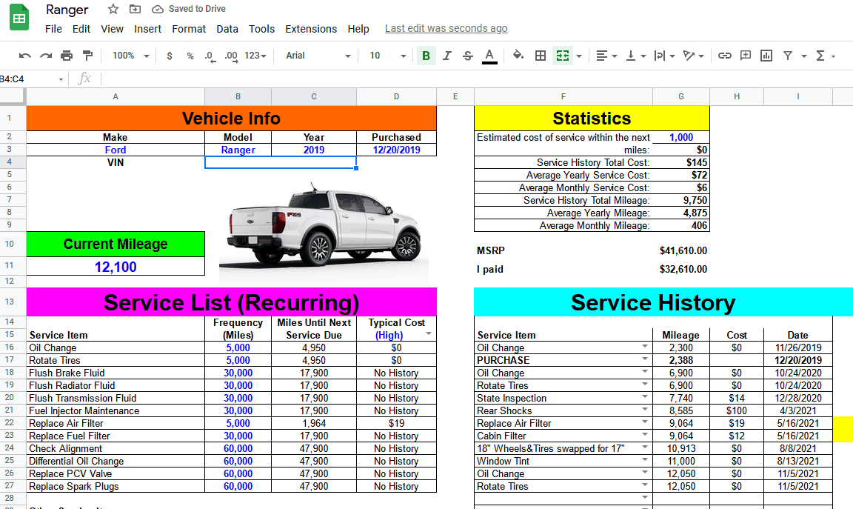Viewport: 853px width, 509px height.
Task: Open dropdown for Rear Shocks service item
Action: (x=645, y=410)
